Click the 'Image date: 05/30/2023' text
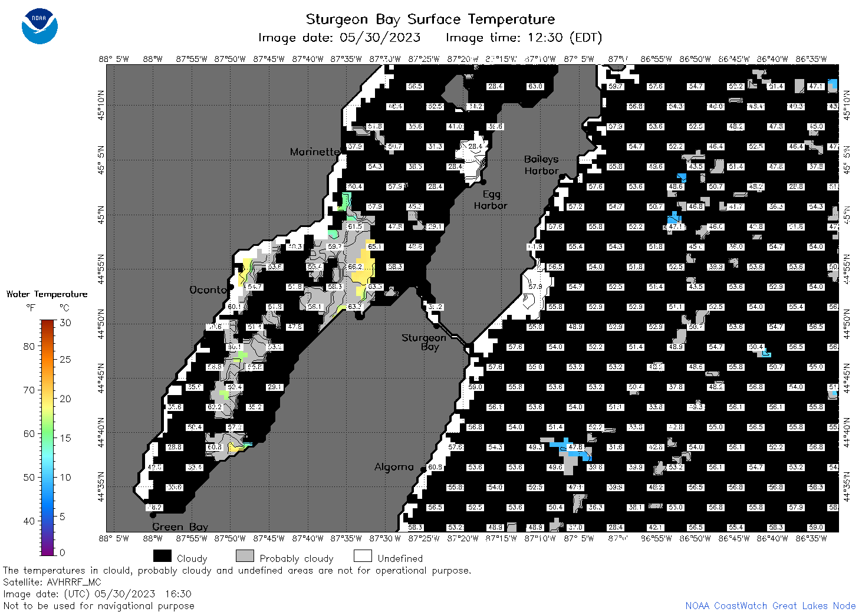 (340, 38)
